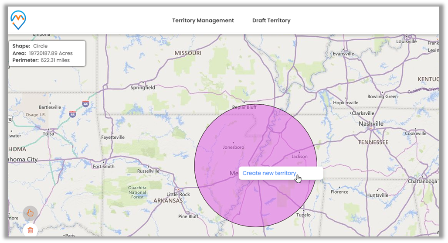Click the Fort Smith city label
The height and width of the screenshot is (243, 448).
103,166
